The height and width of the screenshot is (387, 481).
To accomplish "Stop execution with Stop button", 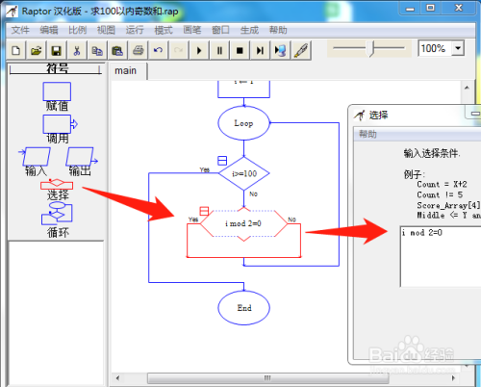I will coord(240,50).
